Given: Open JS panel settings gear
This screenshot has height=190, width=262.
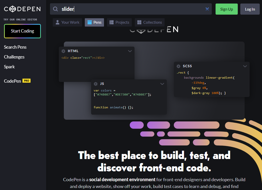Looking at the screenshot, I should click(x=96, y=84).
